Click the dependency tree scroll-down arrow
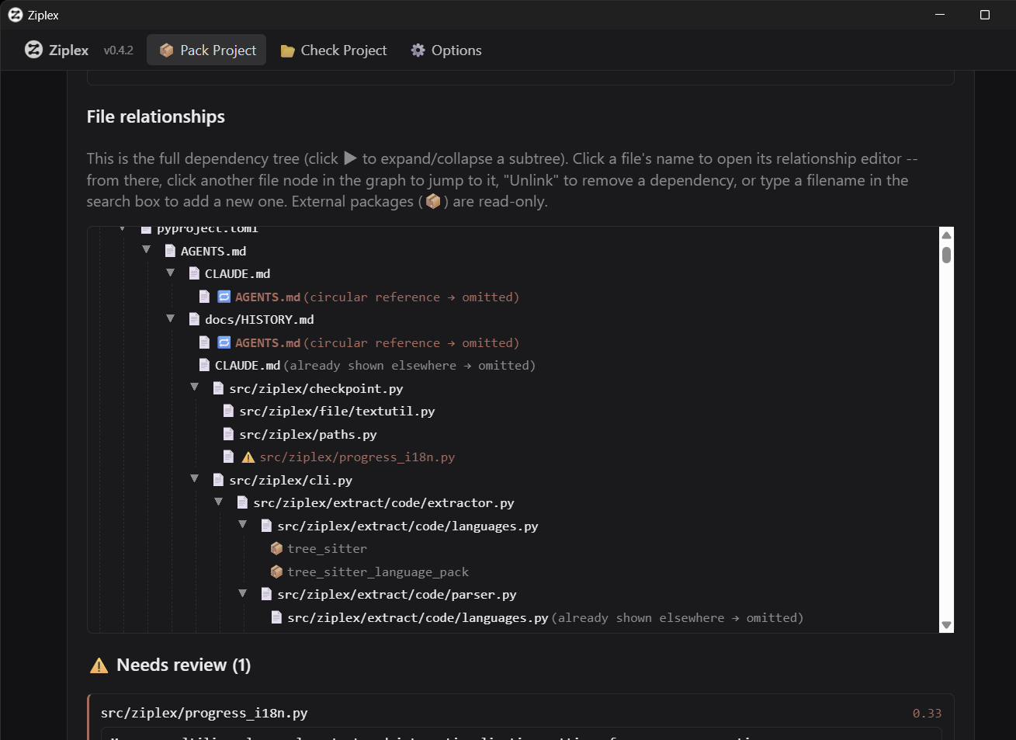1016x740 pixels. [946, 625]
